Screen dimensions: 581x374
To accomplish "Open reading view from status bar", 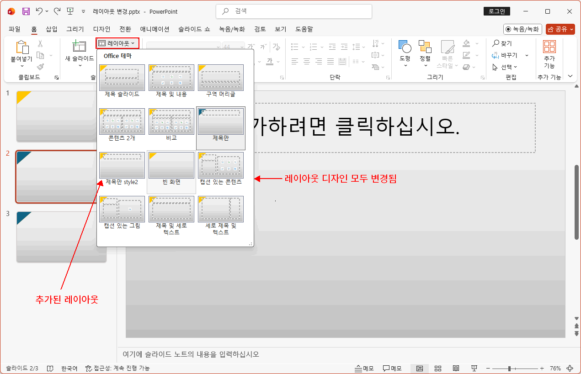I will pos(456,368).
